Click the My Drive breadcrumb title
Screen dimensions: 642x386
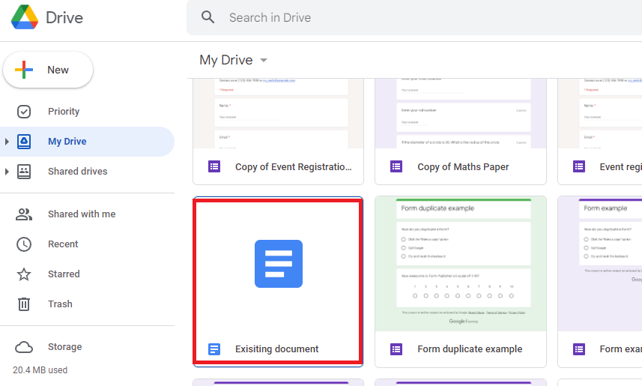click(x=226, y=60)
